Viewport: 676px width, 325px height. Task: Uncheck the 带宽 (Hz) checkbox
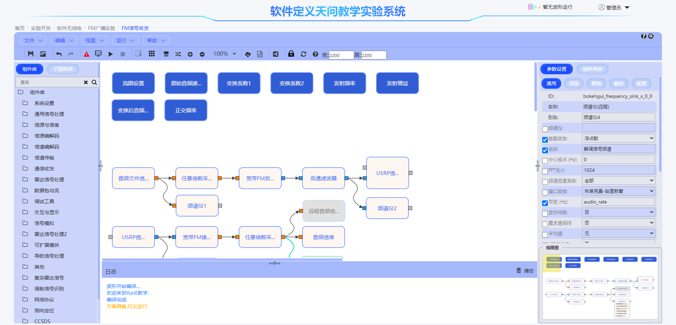pos(545,203)
